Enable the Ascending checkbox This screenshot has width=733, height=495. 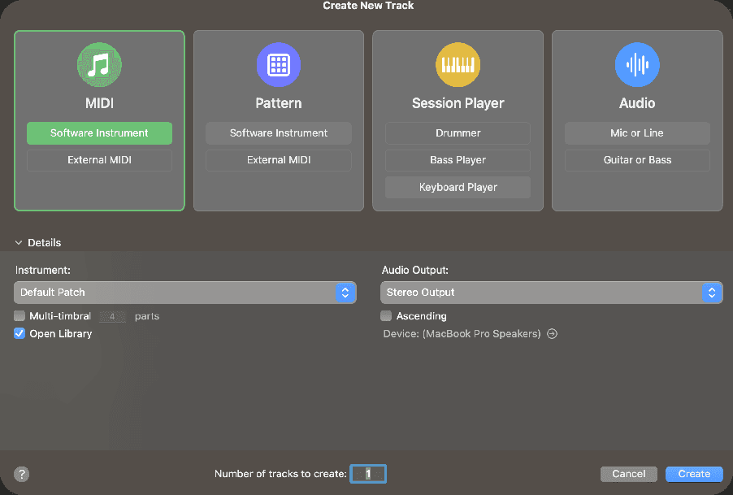pos(386,316)
